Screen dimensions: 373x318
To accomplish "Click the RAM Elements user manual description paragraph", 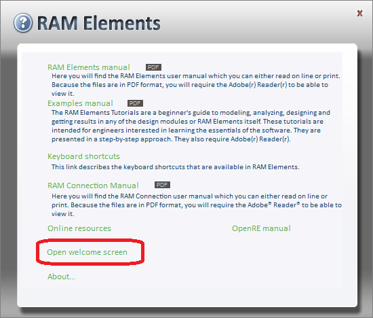I will (x=196, y=85).
